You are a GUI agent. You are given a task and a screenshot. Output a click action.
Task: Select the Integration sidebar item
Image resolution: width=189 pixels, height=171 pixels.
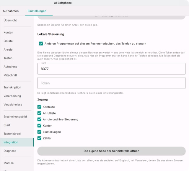pos(17,142)
